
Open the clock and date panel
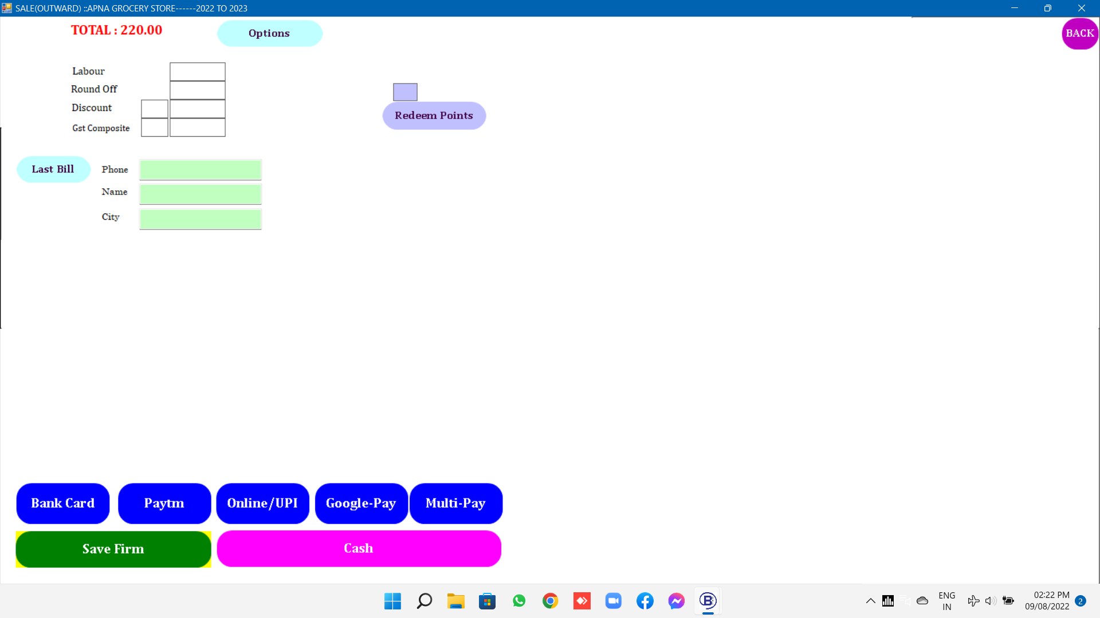pos(1047,601)
